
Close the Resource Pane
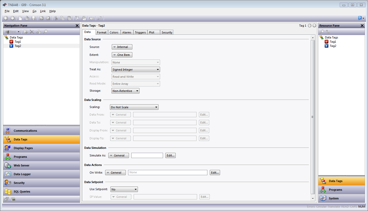pyautogui.click(x=362, y=26)
